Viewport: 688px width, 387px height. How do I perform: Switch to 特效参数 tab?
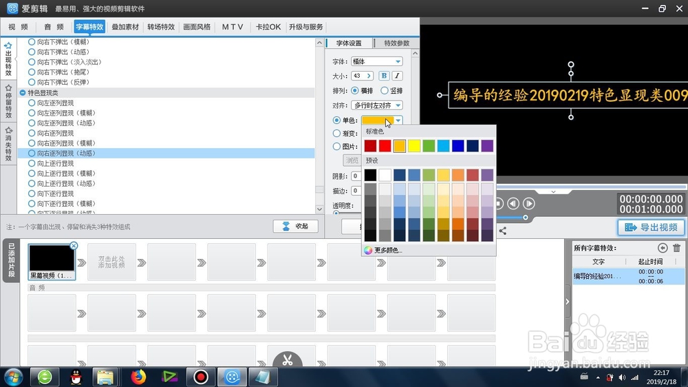point(397,43)
